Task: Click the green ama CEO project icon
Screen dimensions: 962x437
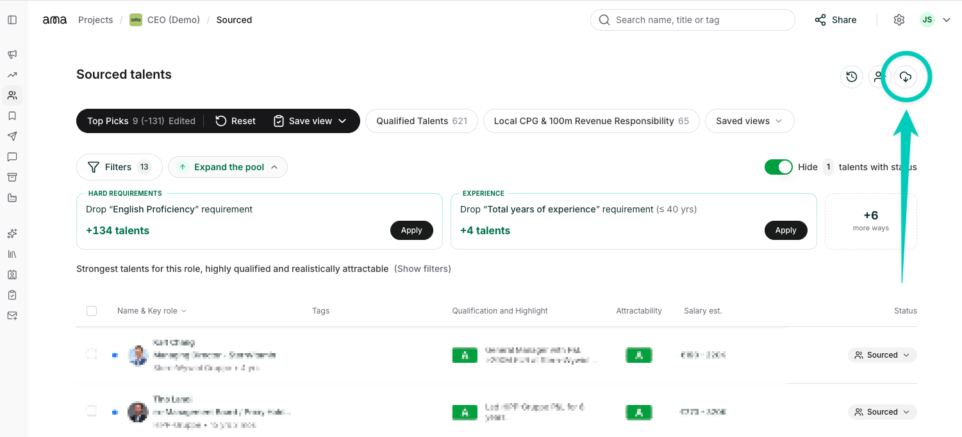Action: pos(136,20)
